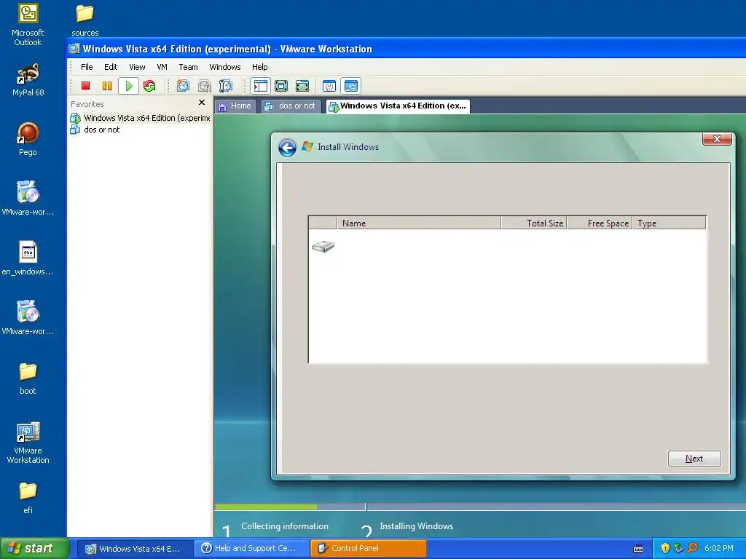Select the sources folder on desktop

[85, 20]
